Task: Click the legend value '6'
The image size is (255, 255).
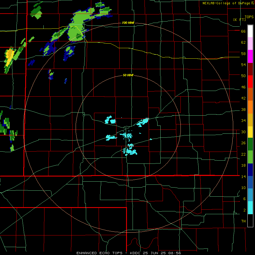Action: tap(245, 199)
